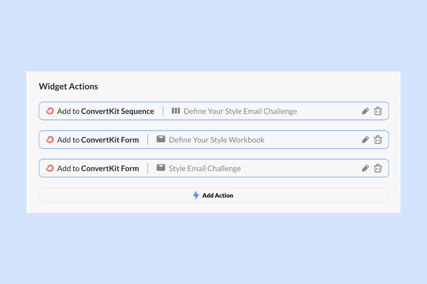This screenshot has height=284, width=427.
Task: Click the envelope icon beside Define Your Style Workbook
Action: [161, 139]
